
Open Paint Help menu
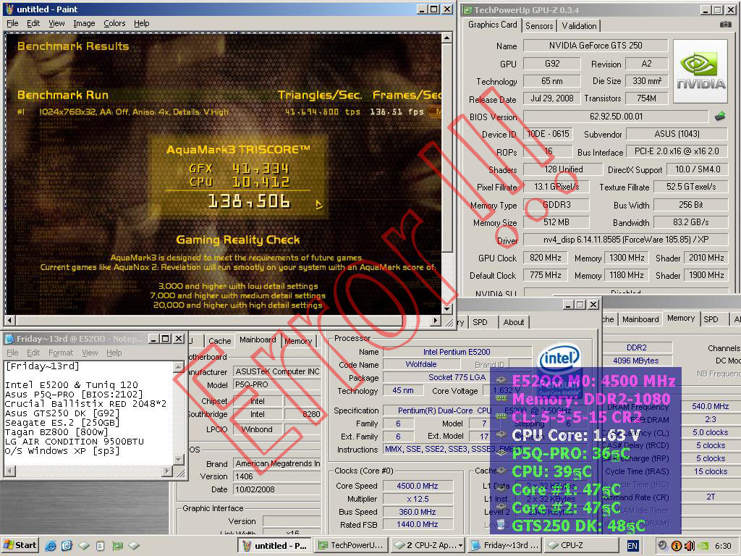[x=141, y=23]
